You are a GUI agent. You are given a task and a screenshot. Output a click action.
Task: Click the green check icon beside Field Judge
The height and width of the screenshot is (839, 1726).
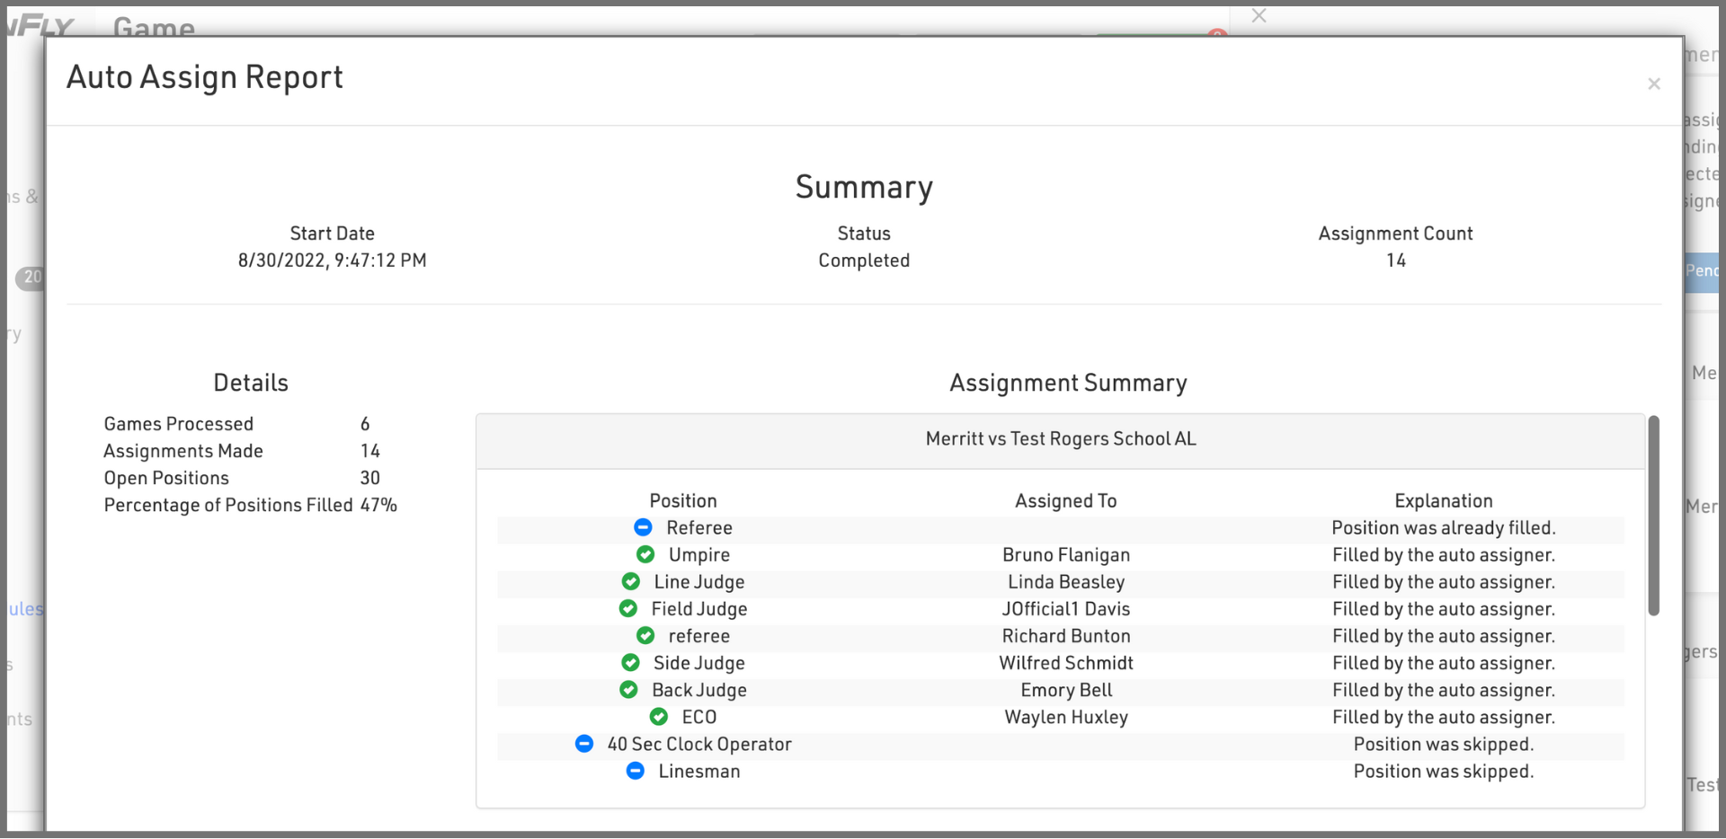pos(628,608)
